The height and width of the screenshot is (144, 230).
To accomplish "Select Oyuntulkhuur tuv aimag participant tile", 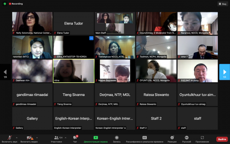I will (x=197, y=94).
